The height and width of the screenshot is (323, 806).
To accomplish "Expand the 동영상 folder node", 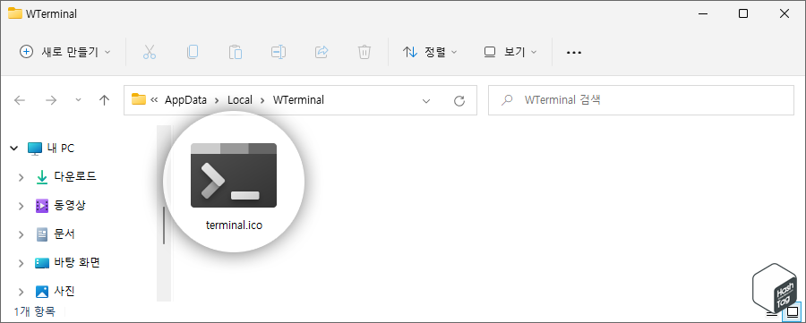I will coord(21,206).
